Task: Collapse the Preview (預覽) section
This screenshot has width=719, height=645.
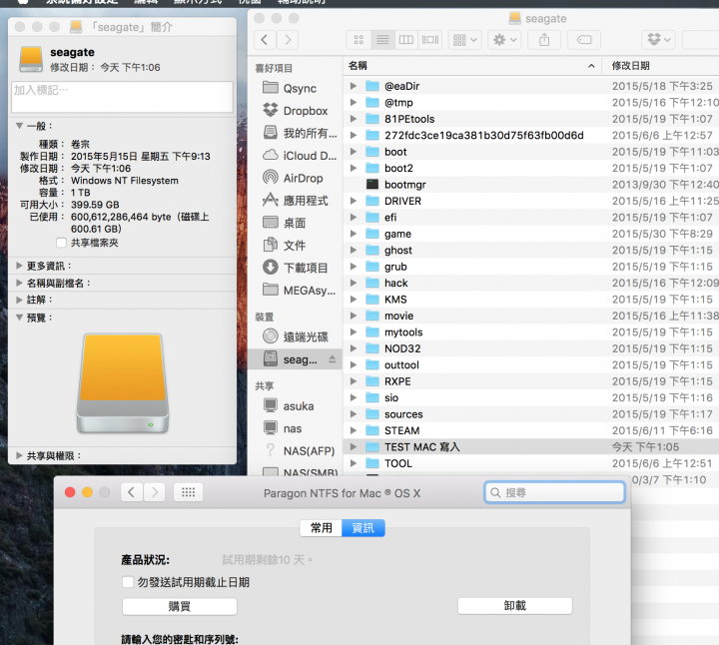Action: tap(20, 318)
